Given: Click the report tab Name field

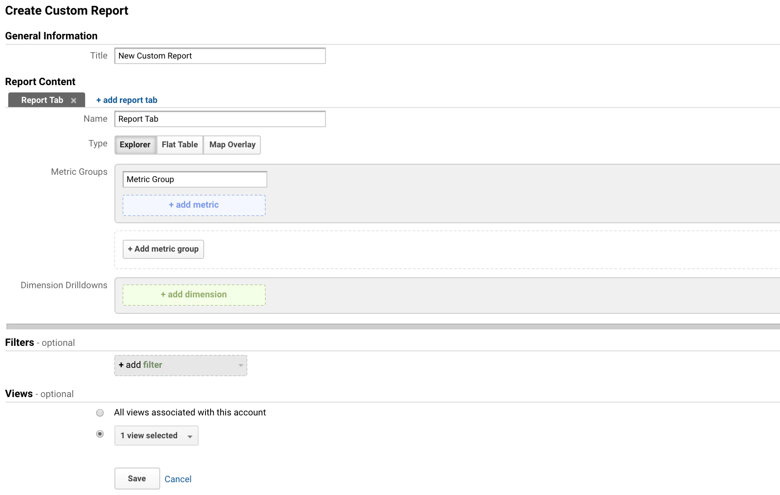Looking at the screenshot, I should (x=220, y=119).
